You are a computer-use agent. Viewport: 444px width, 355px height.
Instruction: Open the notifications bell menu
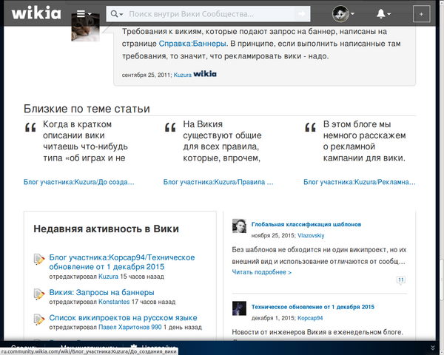pos(383,13)
